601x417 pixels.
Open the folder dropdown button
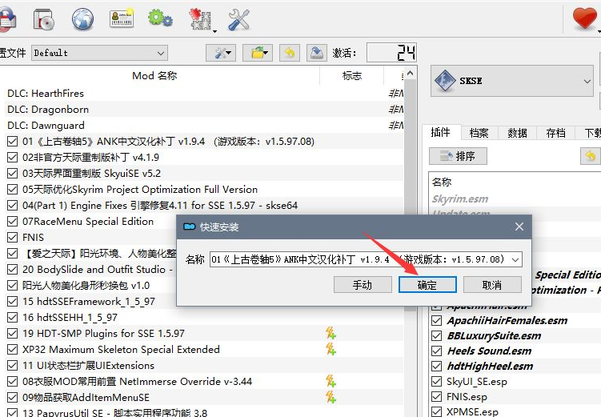pos(258,53)
